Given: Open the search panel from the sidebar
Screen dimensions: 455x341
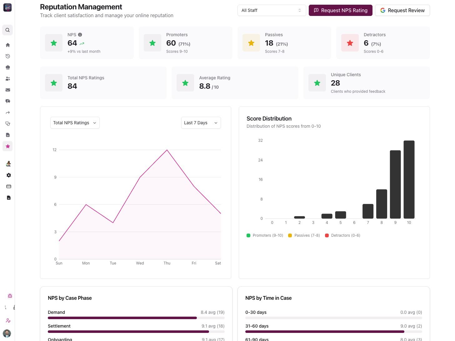Looking at the screenshot, I should 7,30.
